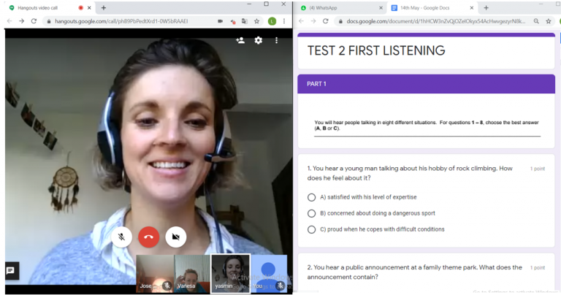Choose C) proud when he copes with difficult conditions

[312, 229]
